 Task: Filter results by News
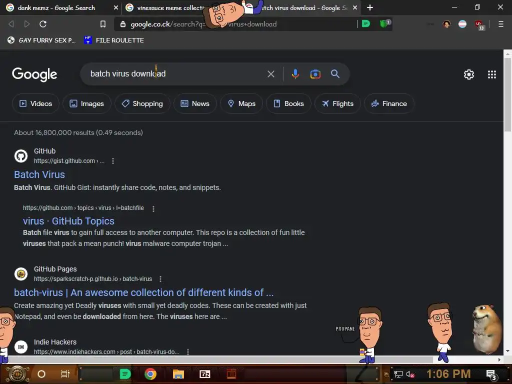[x=195, y=103]
